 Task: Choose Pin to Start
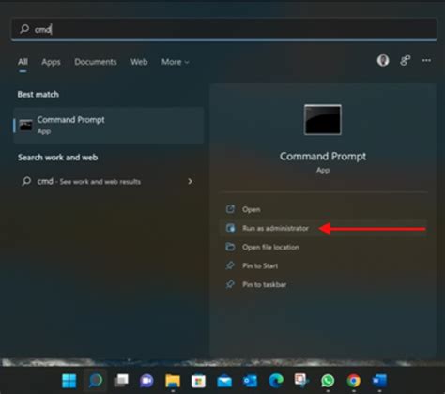pos(324,265)
